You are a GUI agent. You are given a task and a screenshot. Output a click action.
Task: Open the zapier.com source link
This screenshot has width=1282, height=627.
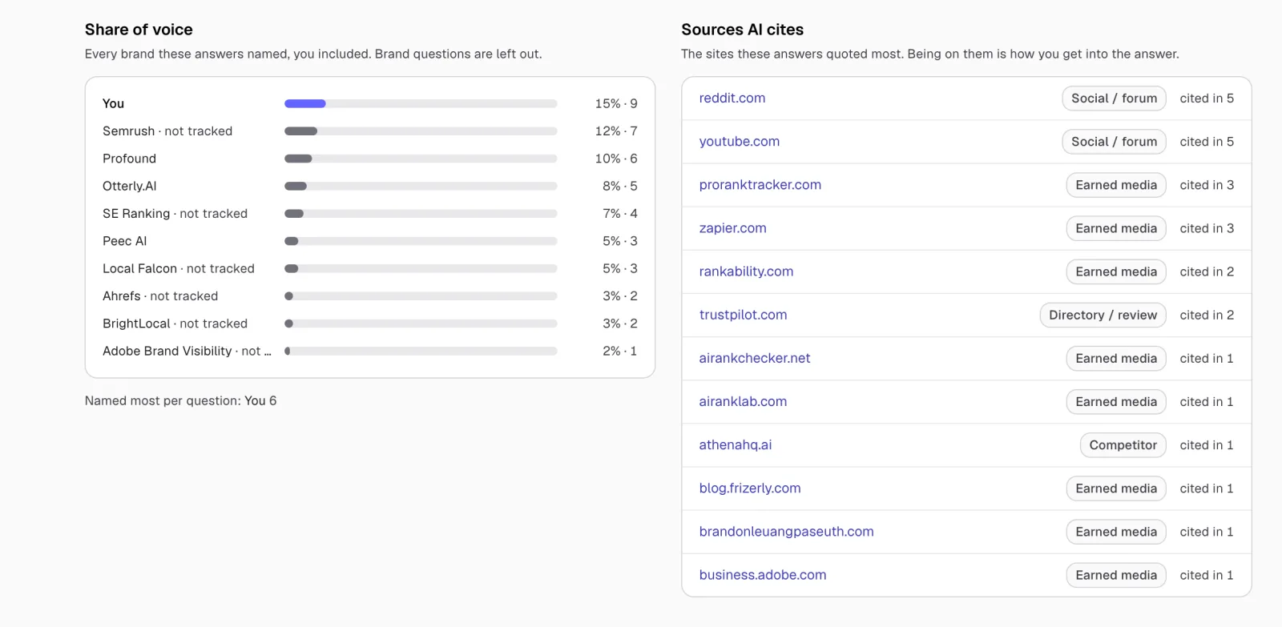[x=732, y=227]
